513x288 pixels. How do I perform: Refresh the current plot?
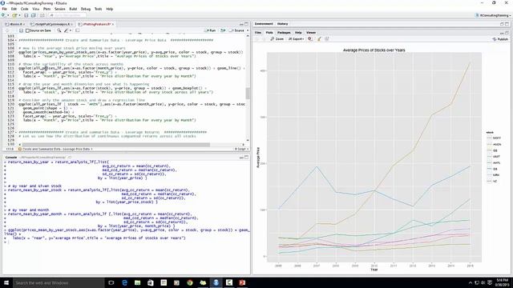(327, 39)
